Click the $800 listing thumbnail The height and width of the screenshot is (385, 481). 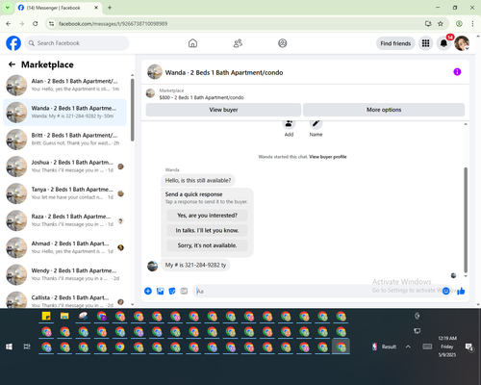coord(150,93)
